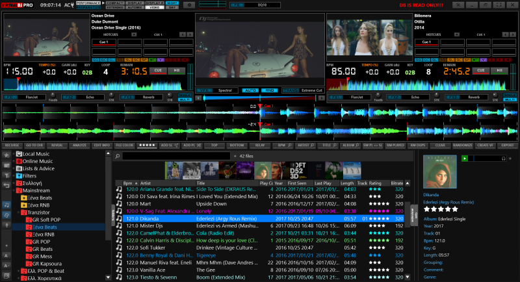
Task: Click the bottom sidebar window icon
Action: click(x=6, y=276)
